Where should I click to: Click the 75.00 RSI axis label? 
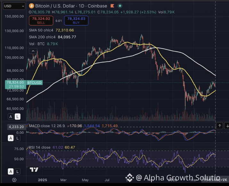click(x=19, y=149)
